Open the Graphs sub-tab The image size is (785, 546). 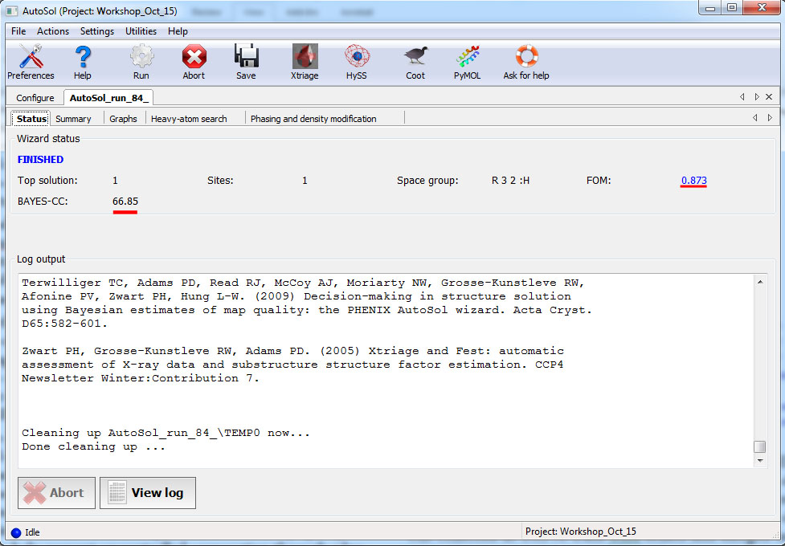pos(123,119)
